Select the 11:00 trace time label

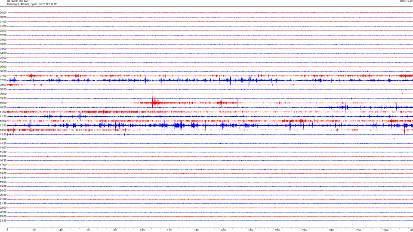[3, 112]
